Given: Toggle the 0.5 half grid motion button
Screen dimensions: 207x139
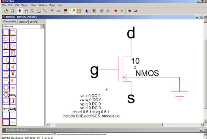Looking at the screenshot, I should tap(59, 11).
